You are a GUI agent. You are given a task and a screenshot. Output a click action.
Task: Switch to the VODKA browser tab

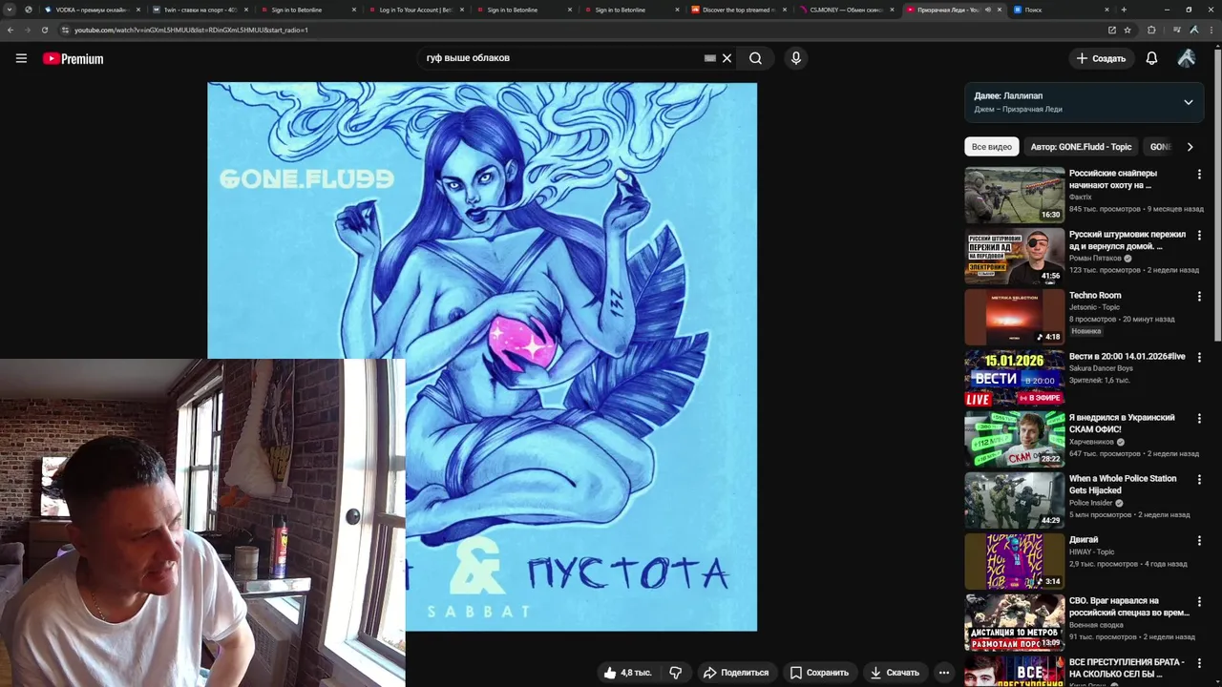(91, 10)
